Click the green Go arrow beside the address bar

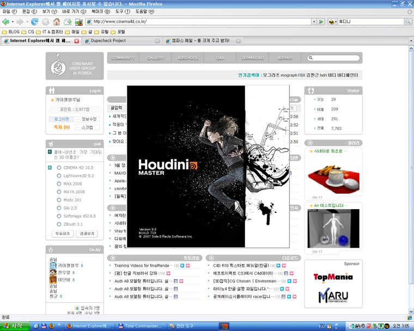[321, 22]
